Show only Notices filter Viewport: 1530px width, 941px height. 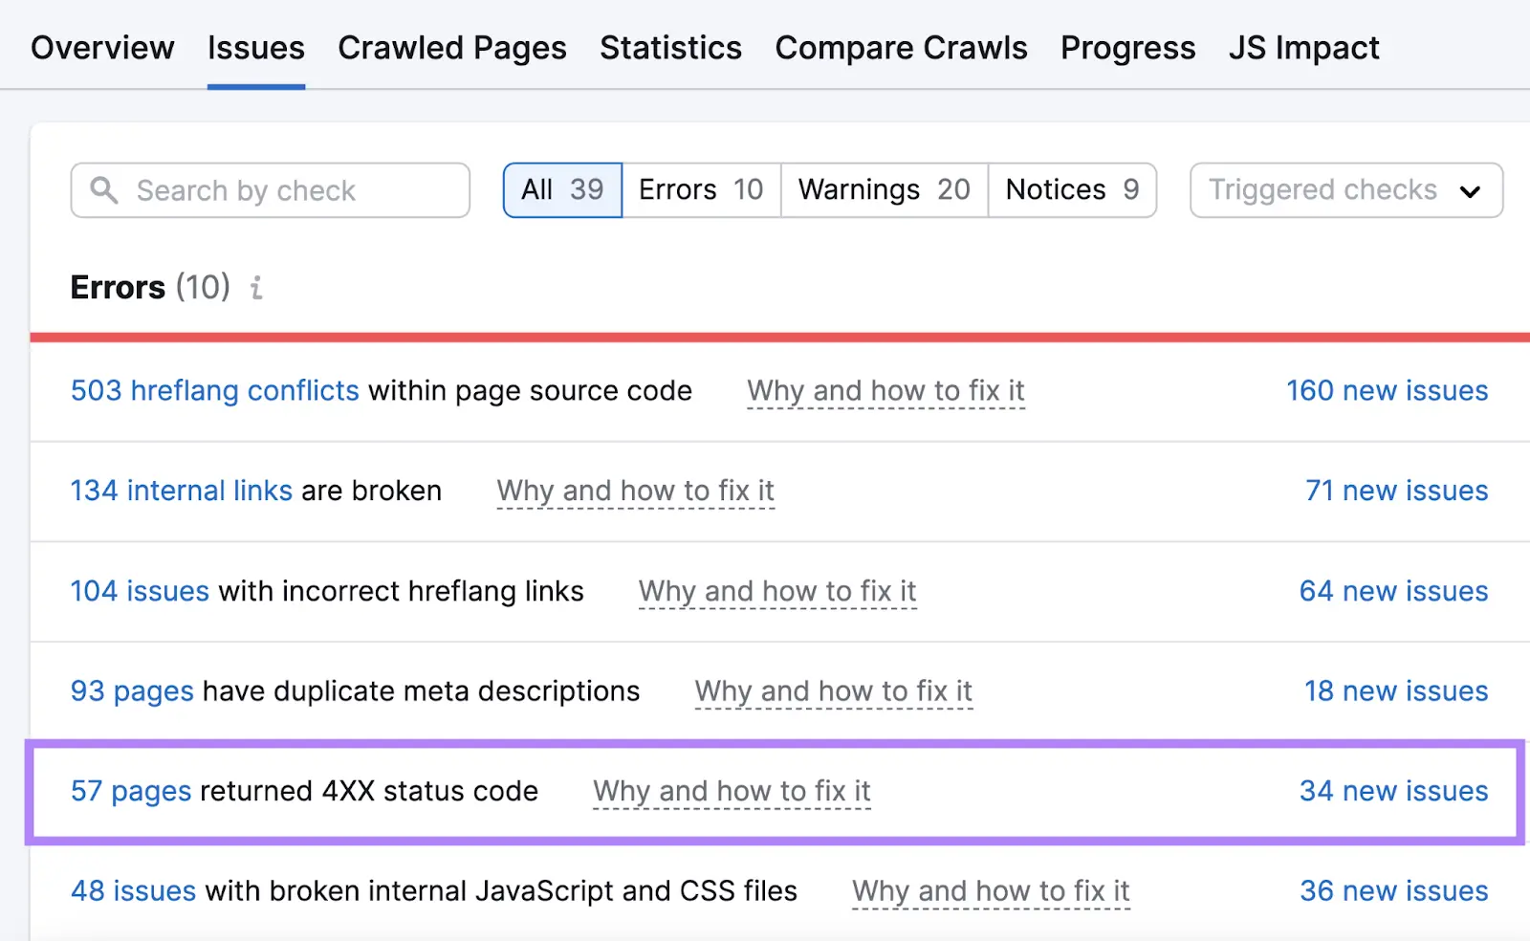point(1071,189)
